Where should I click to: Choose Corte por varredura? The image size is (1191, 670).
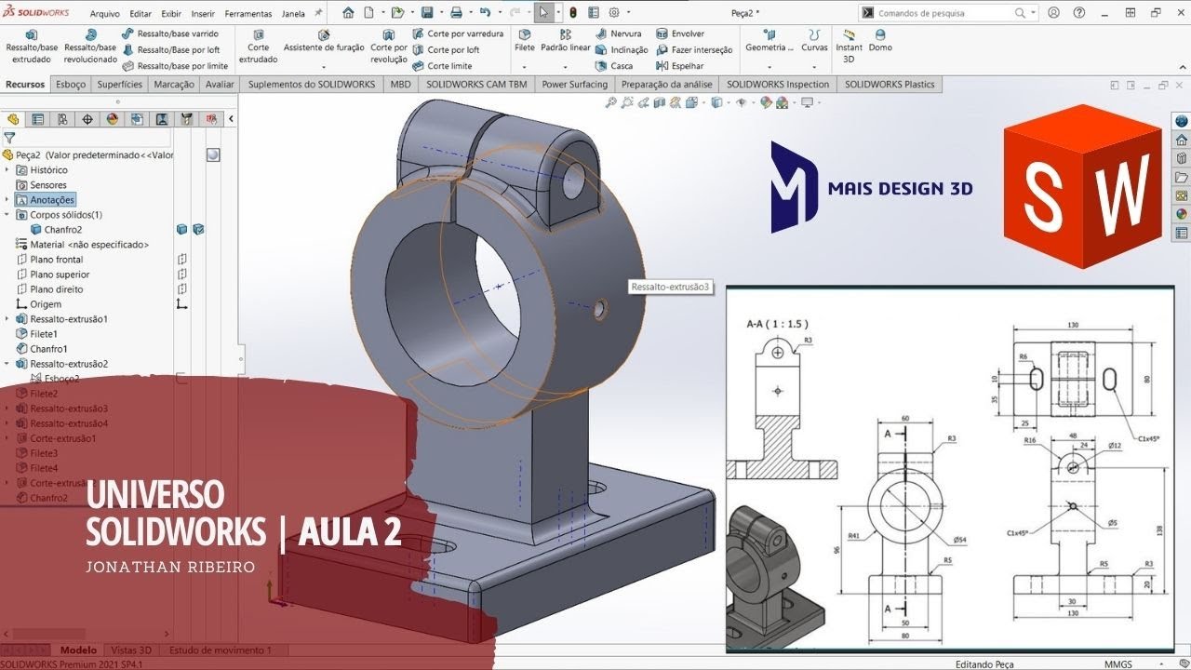point(458,33)
